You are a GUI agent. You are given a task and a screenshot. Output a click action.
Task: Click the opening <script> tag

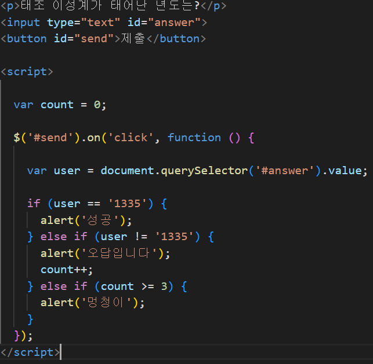pos(27,72)
